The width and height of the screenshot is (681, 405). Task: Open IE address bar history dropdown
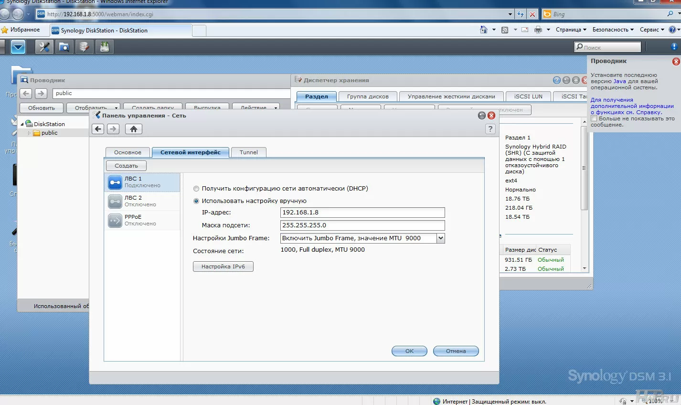[x=510, y=14]
